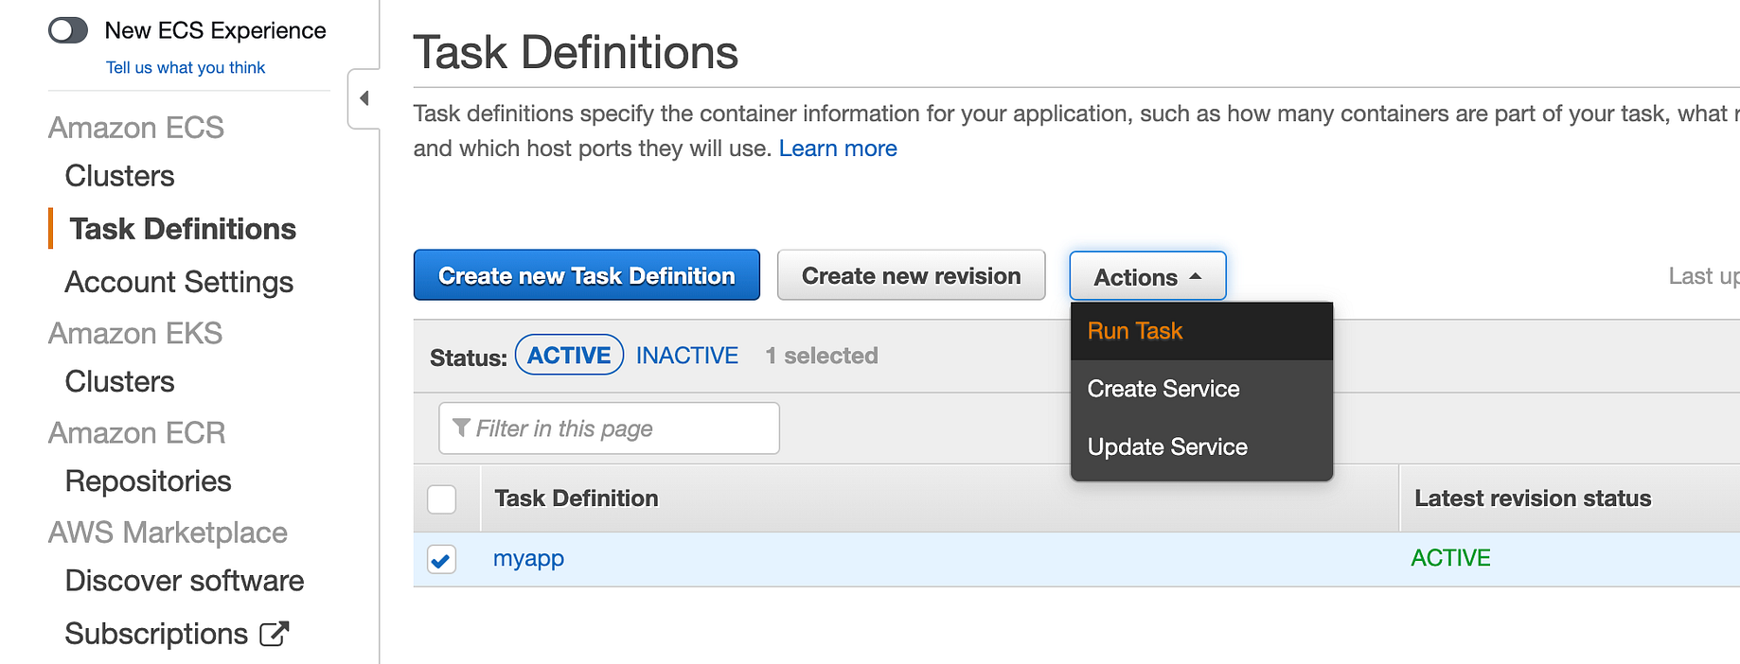The width and height of the screenshot is (1740, 664).
Task: Go to Amazon ECS Clusters
Action: click(119, 176)
